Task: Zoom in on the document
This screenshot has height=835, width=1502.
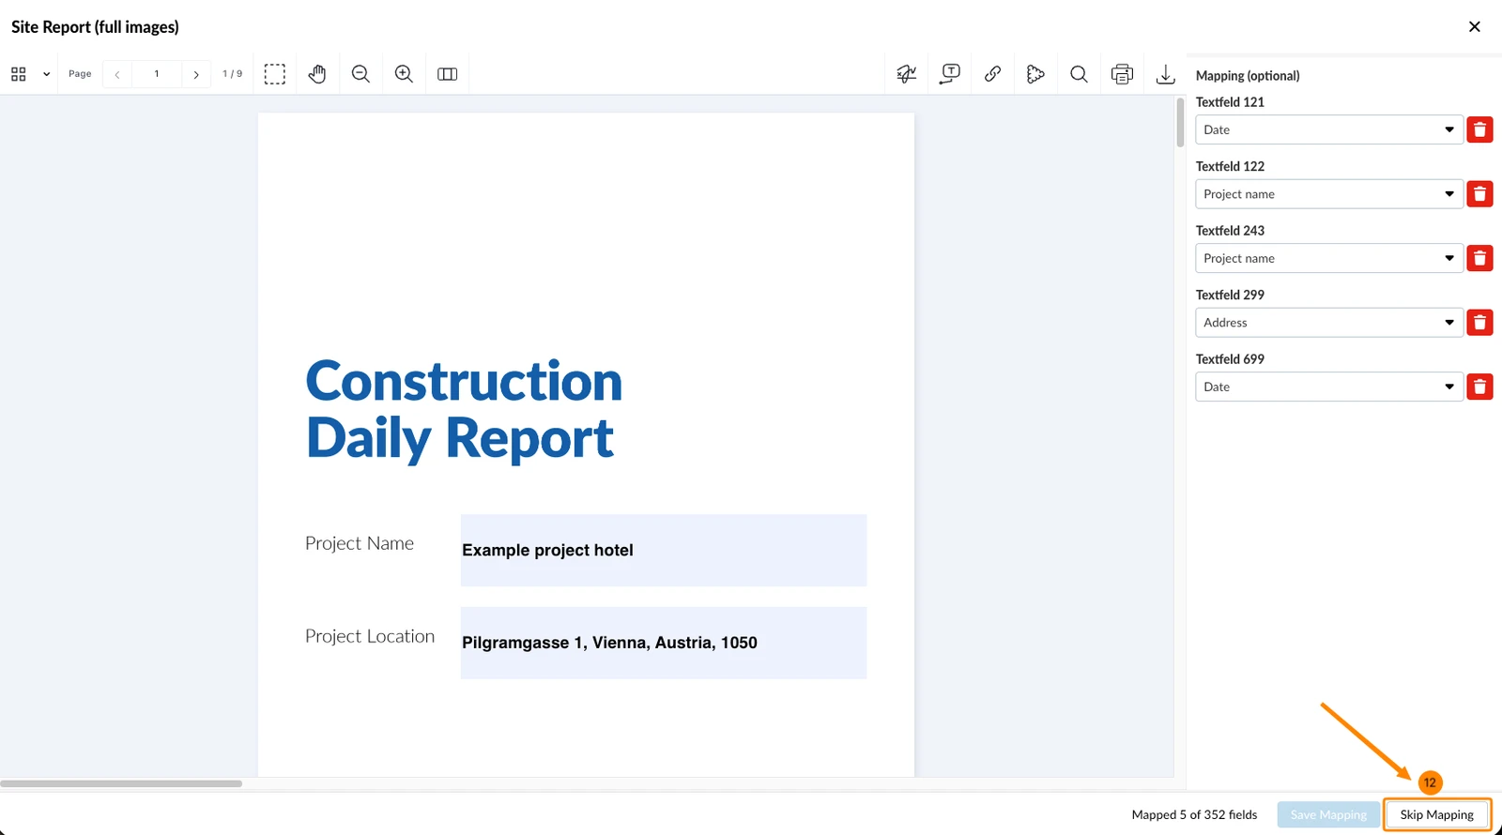Action: (404, 74)
